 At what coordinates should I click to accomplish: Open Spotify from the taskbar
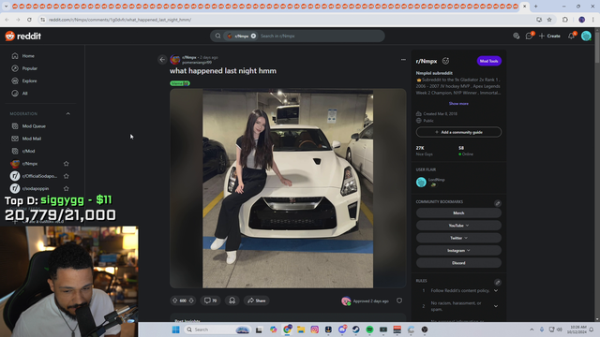pyautogui.click(x=369, y=330)
